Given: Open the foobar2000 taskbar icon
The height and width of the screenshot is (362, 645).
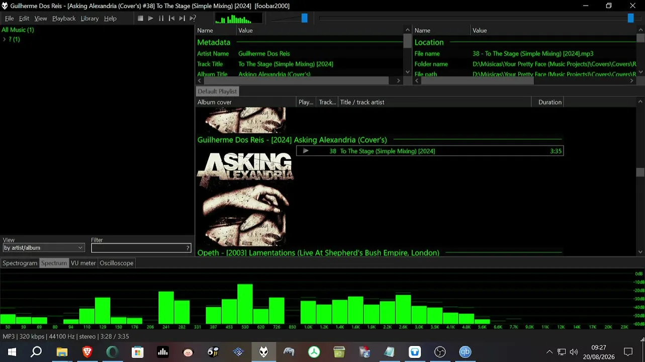Looking at the screenshot, I should tap(264, 352).
